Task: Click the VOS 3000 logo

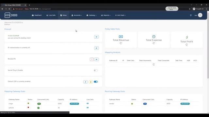Action: (11, 15)
